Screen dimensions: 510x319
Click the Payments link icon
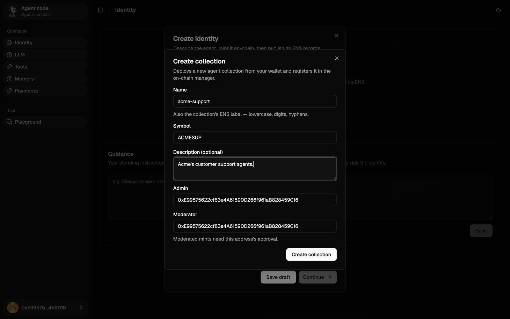[x=9, y=91]
